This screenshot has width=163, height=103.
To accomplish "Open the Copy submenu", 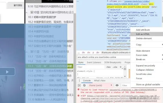I will pyautogui.click(x=147, y=45).
